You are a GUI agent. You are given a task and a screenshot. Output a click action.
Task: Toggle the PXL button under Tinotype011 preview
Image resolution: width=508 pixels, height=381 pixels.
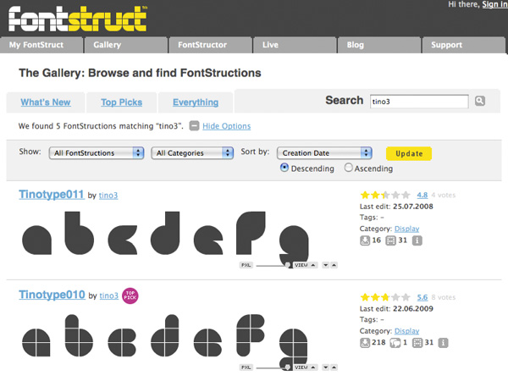click(246, 265)
